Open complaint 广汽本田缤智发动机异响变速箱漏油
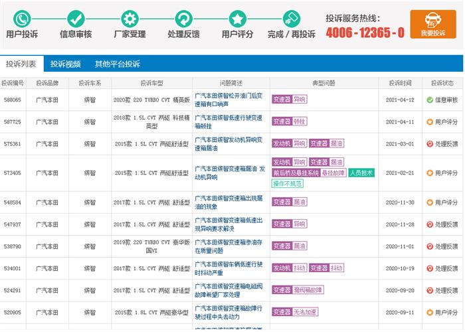 [229, 144]
